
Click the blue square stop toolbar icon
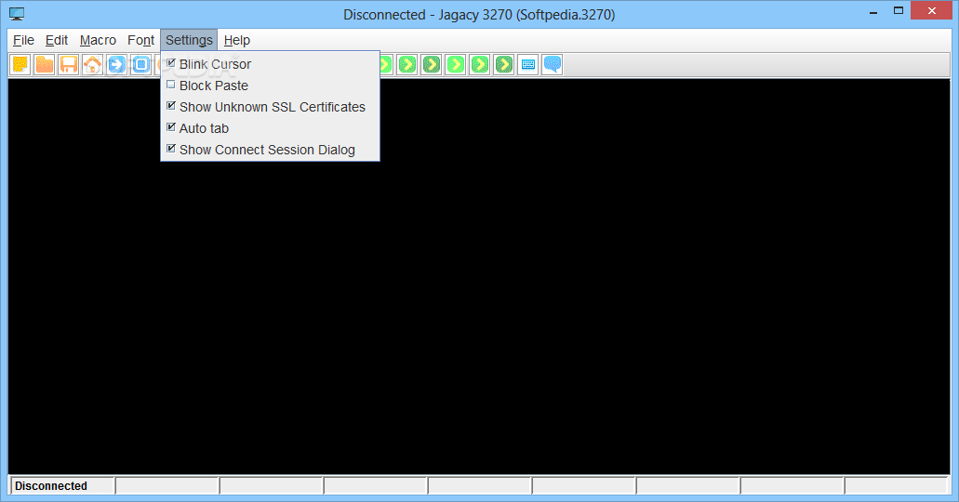coord(140,65)
